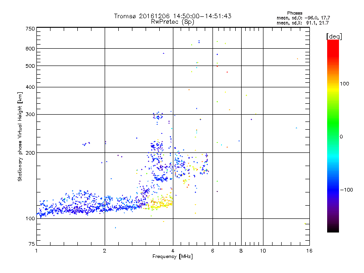Click the y-axis tick label '200'
This screenshot has width=364, height=273.
point(30,153)
